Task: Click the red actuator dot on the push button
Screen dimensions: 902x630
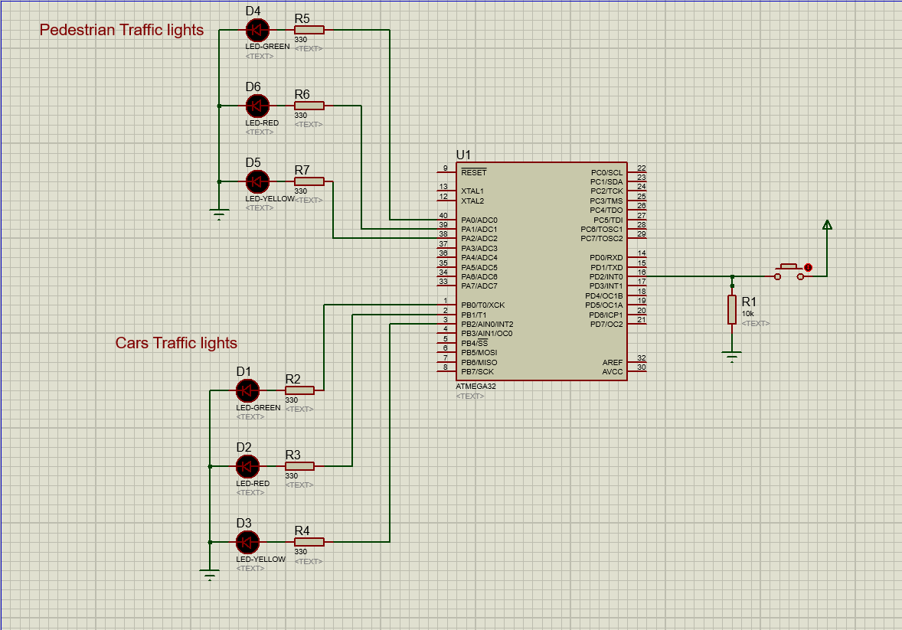Action: click(x=807, y=268)
